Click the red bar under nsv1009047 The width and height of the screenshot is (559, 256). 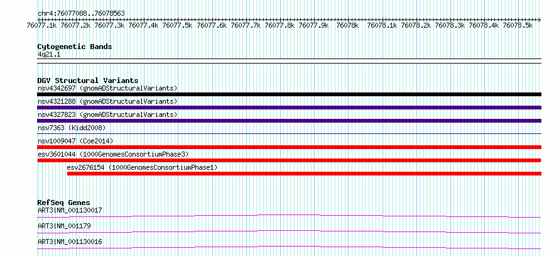pos(289,147)
